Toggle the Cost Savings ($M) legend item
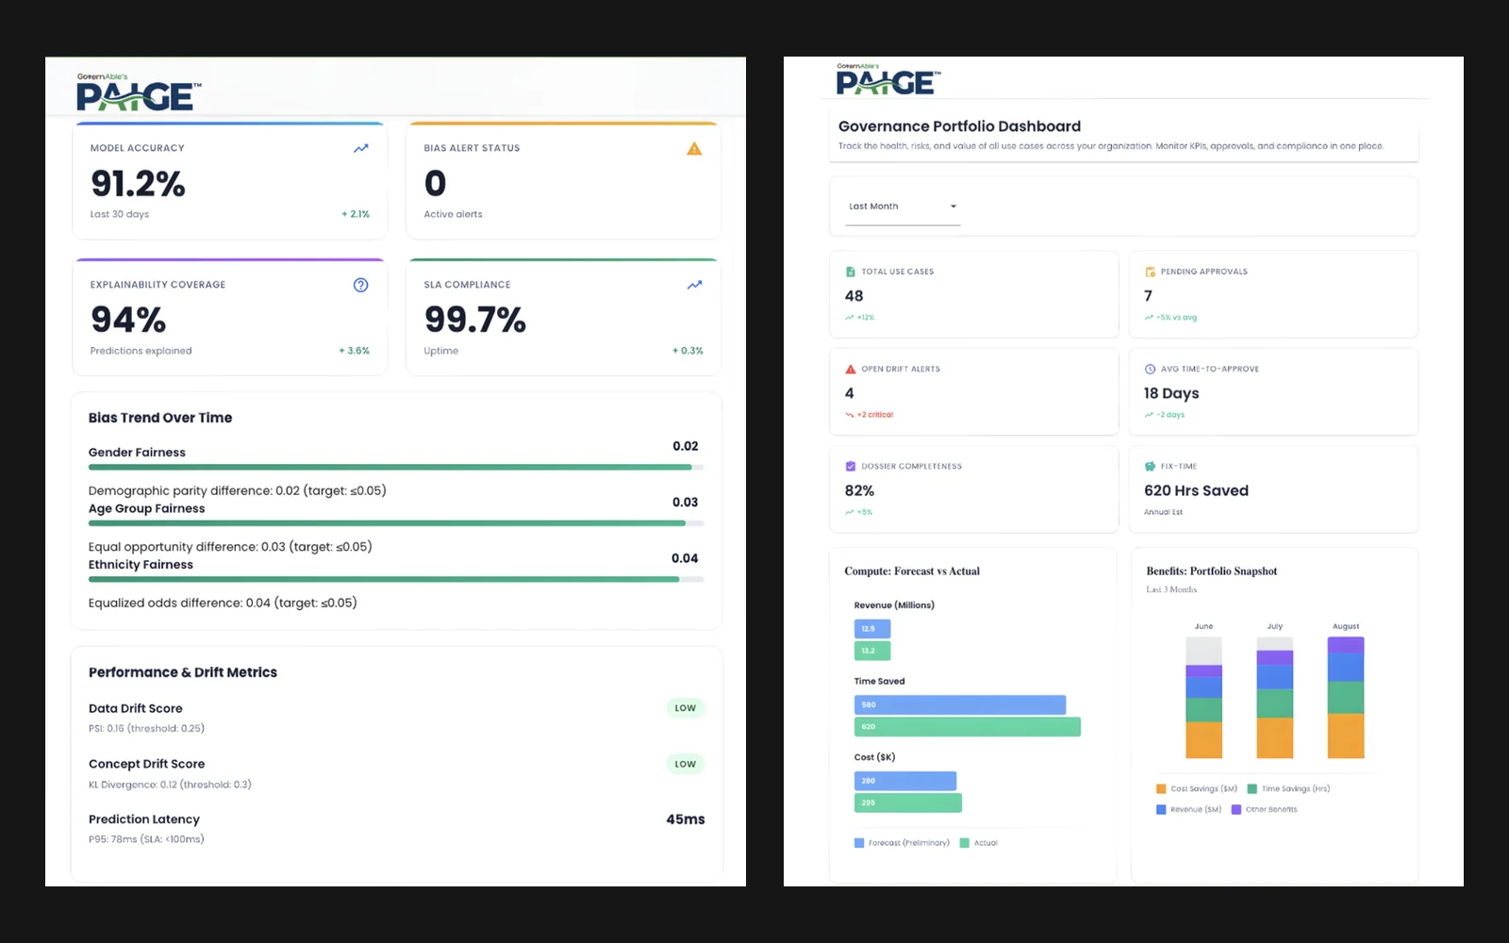Image resolution: width=1509 pixels, height=943 pixels. click(1196, 788)
